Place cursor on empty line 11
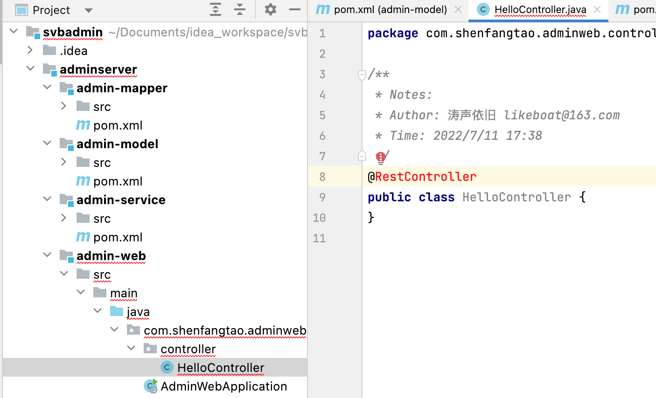This screenshot has width=656, height=398. coord(509,238)
